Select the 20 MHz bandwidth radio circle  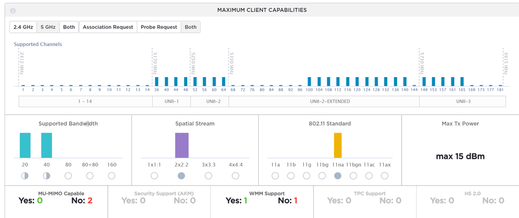tap(25, 176)
